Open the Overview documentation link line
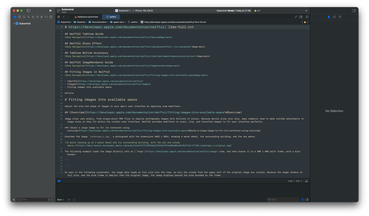 point(153,112)
